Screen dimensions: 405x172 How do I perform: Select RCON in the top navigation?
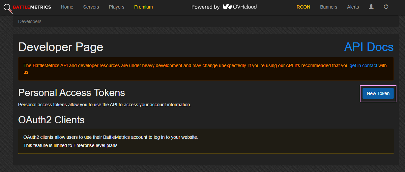pyautogui.click(x=303, y=7)
